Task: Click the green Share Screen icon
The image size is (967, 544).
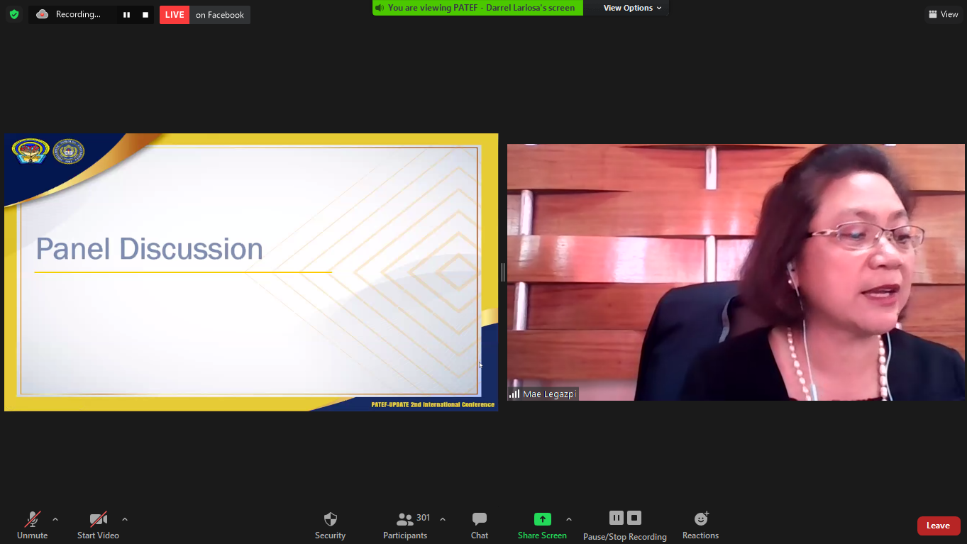Action: pyautogui.click(x=542, y=519)
